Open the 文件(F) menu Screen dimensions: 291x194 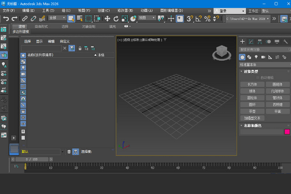click(9, 10)
